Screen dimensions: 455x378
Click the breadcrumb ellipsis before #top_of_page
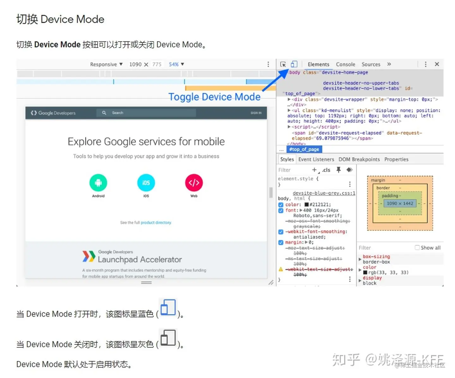click(x=281, y=150)
